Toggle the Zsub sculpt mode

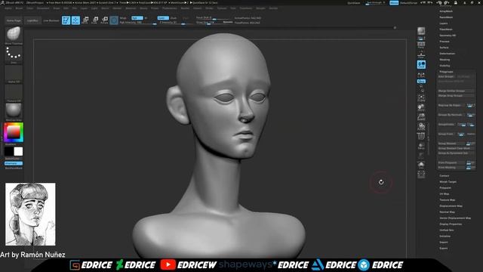pos(174,18)
